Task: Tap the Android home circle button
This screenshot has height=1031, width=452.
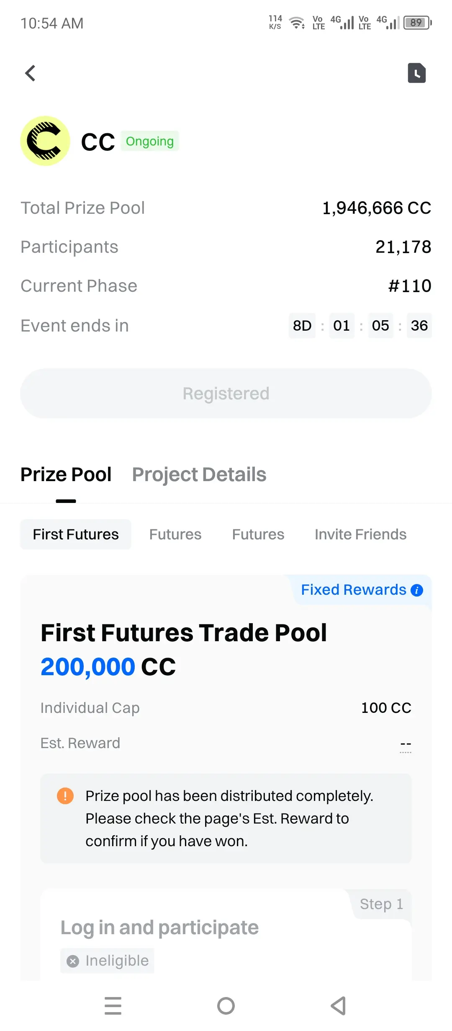Action: tap(226, 1006)
